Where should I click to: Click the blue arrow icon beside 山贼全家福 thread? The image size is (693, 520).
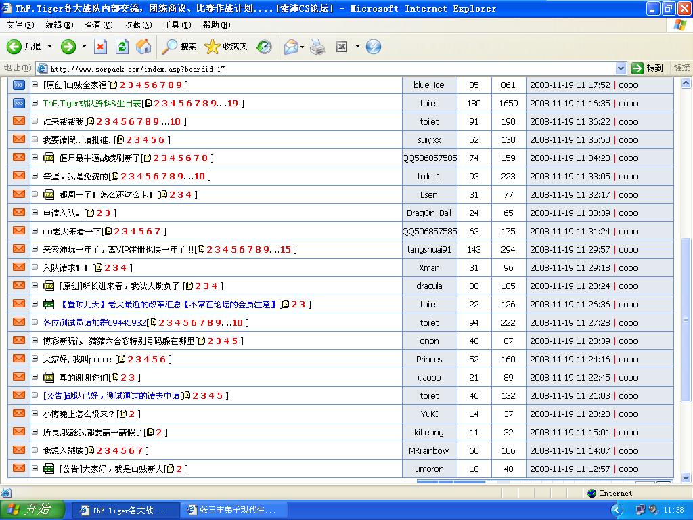(x=19, y=85)
